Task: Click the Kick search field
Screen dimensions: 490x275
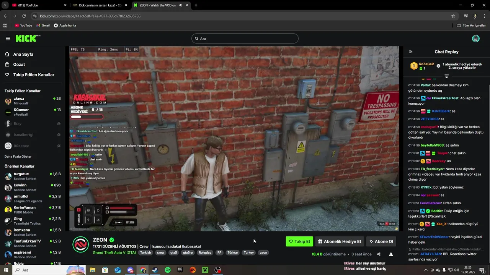Action: (x=245, y=39)
